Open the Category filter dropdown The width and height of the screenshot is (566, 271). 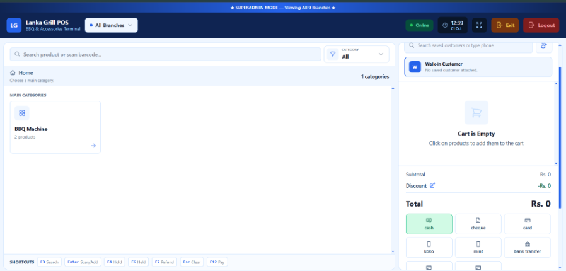356,54
